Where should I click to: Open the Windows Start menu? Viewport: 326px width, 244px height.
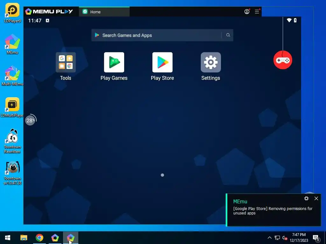click(x=8, y=238)
